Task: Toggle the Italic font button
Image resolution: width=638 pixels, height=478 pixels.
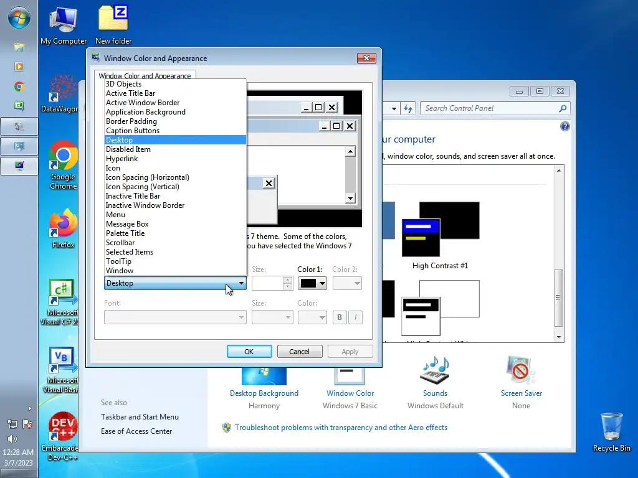Action: click(355, 317)
